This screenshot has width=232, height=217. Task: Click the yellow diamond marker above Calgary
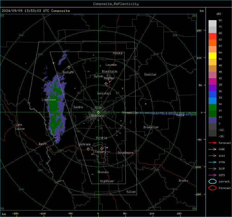(x=102, y=149)
